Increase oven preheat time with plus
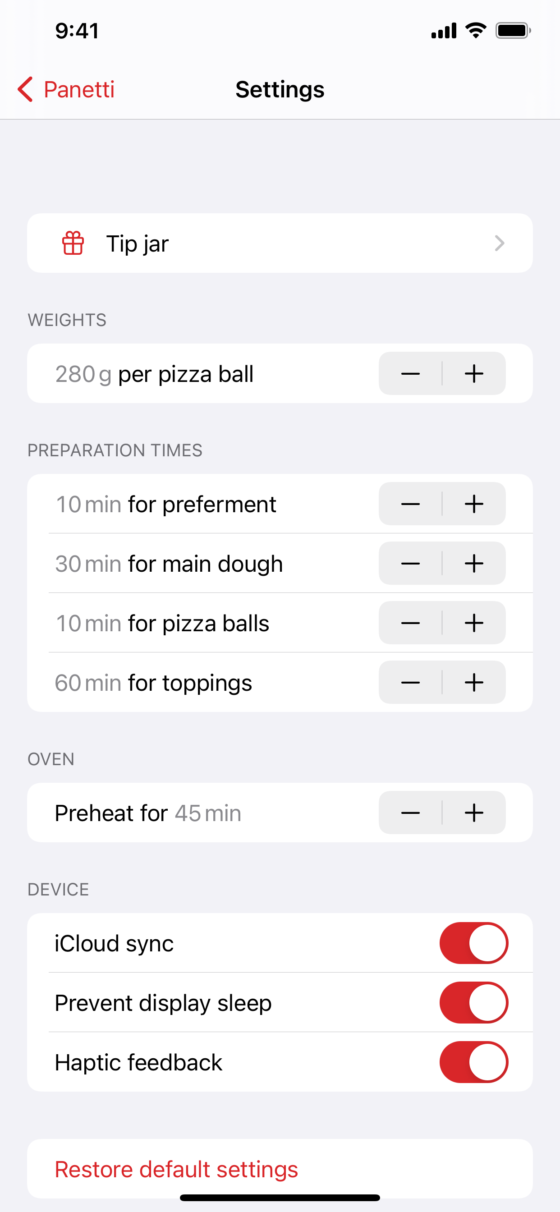 point(474,813)
